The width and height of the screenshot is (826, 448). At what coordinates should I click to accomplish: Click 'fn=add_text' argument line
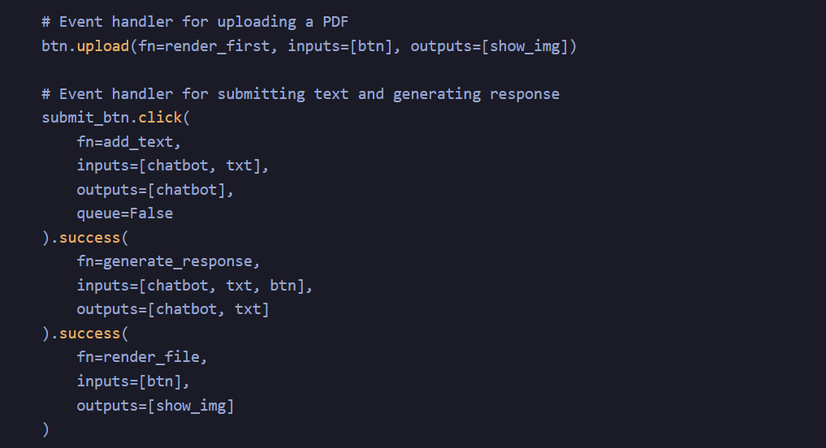tap(128, 141)
